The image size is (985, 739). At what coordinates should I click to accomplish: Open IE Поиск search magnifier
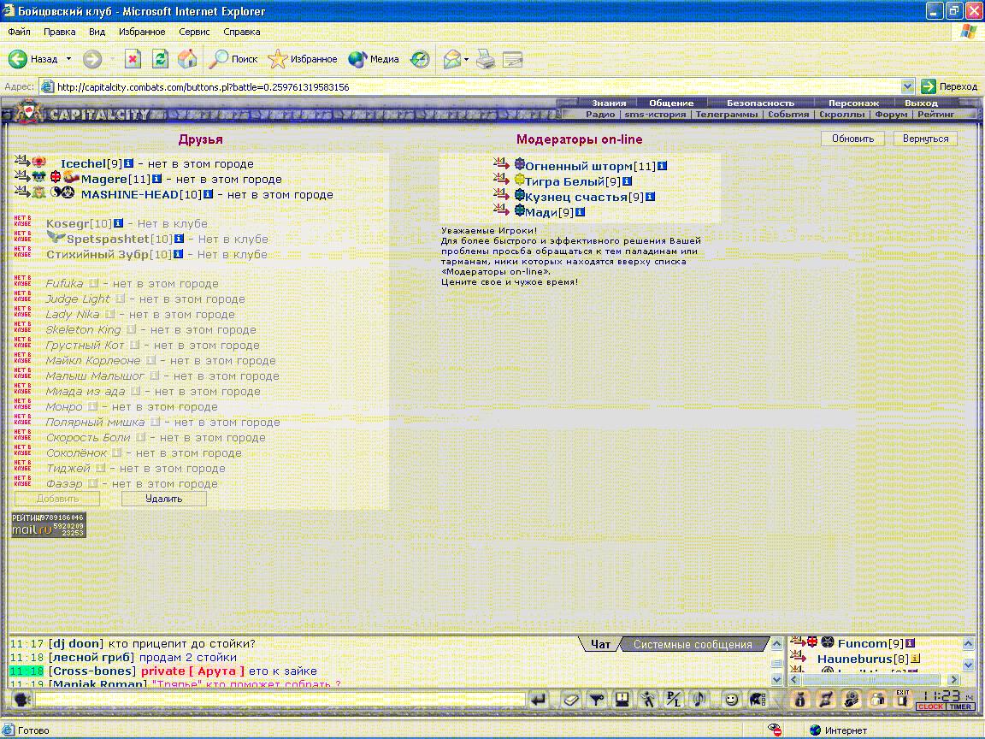point(219,59)
